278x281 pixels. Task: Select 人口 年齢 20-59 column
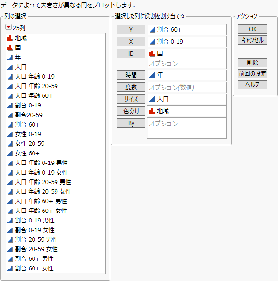[55, 86]
